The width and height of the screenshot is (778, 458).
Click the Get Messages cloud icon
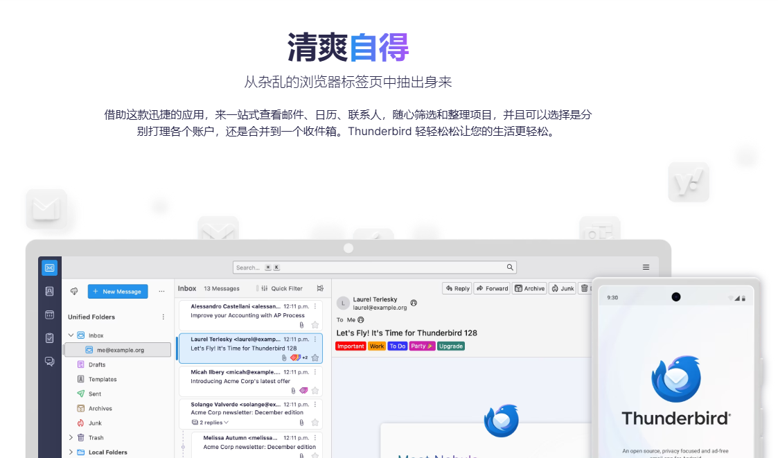click(x=74, y=291)
